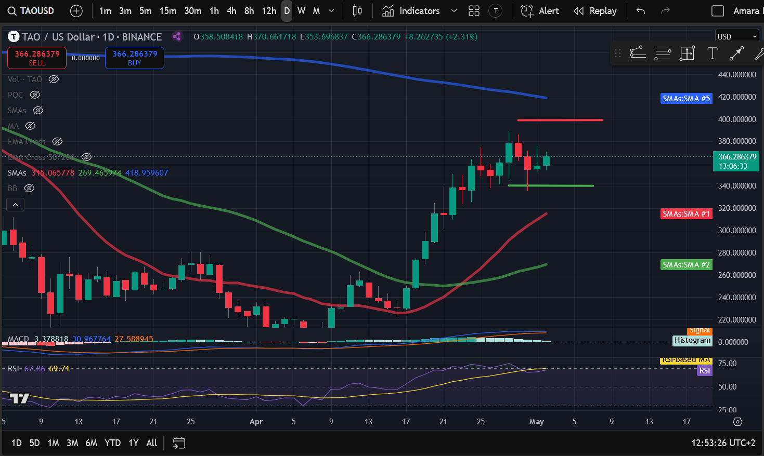The height and width of the screenshot is (456, 764).
Task: Click the Histogram scale label
Action: pyautogui.click(x=692, y=340)
